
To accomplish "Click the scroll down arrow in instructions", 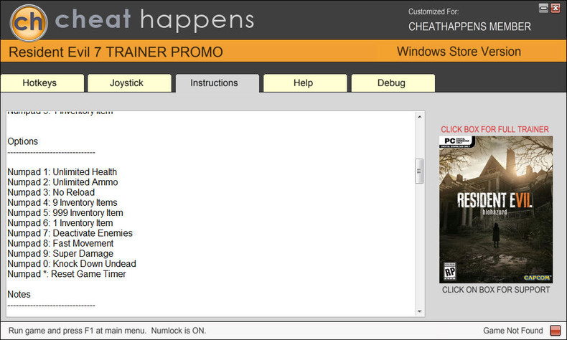I will click(419, 311).
